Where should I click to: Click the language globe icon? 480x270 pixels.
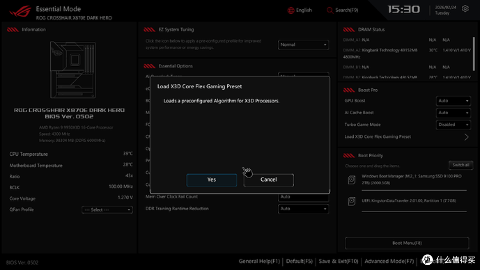[291, 10]
